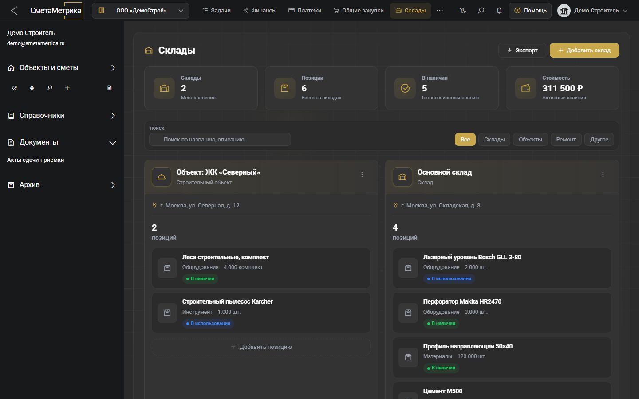Click the plus icon in sidebar toolbar
639x399 pixels.
coord(67,88)
